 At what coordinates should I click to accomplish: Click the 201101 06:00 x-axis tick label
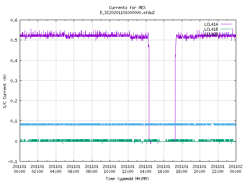click(x=73, y=169)
